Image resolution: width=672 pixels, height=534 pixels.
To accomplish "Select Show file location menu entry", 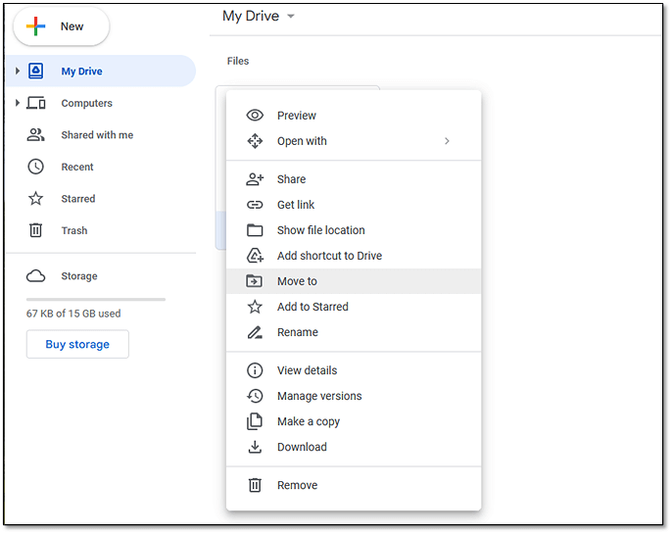I will (x=320, y=230).
